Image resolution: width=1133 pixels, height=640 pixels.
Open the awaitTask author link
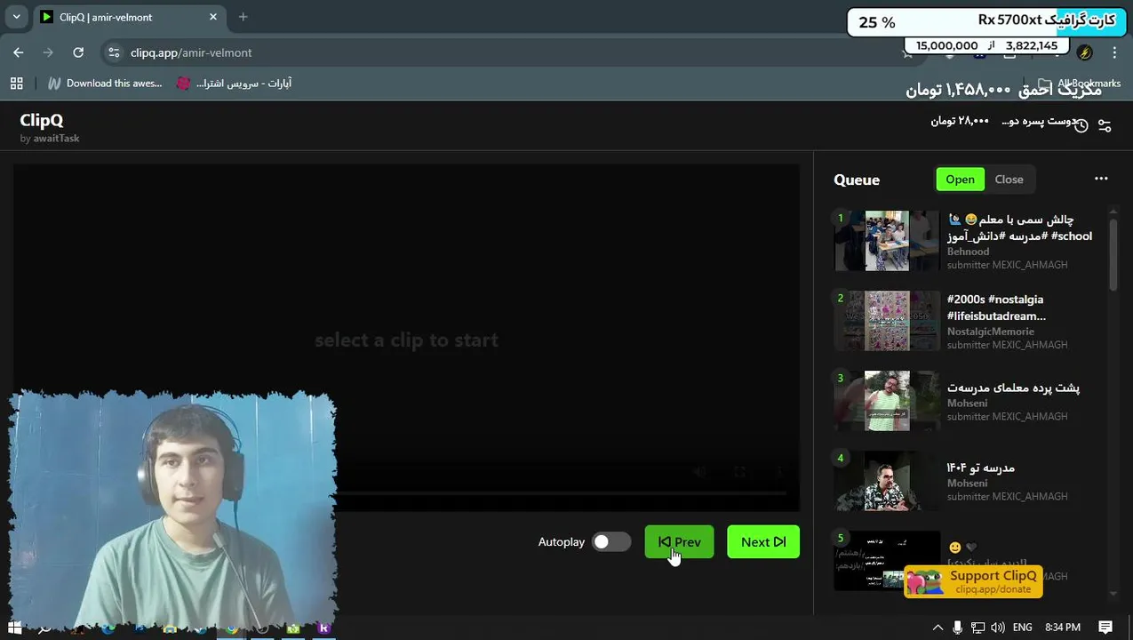56,138
